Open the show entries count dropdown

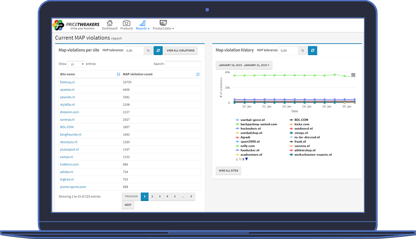tap(76, 64)
